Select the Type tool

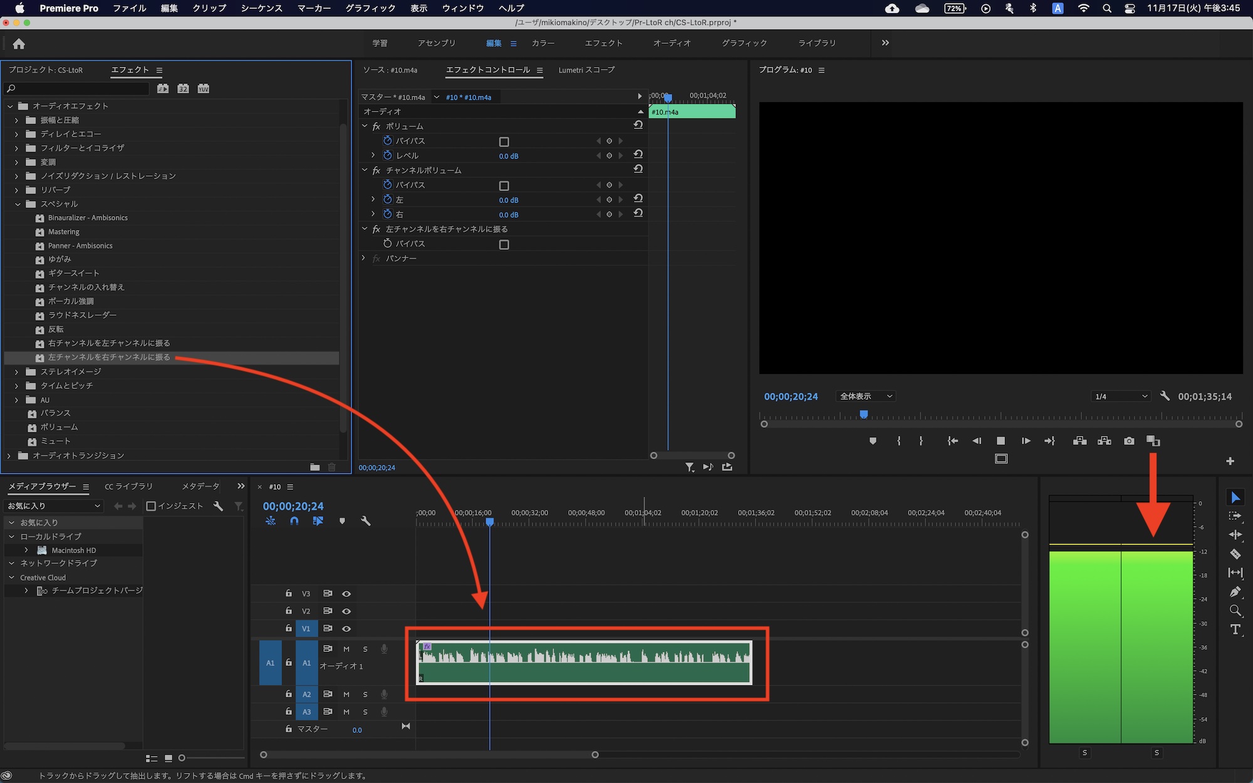1235,630
